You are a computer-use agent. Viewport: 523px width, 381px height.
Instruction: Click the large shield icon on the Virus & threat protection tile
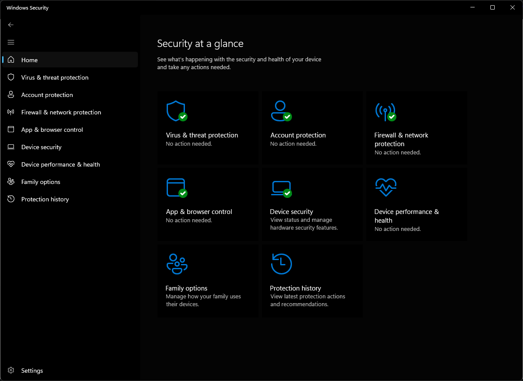(176, 111)
